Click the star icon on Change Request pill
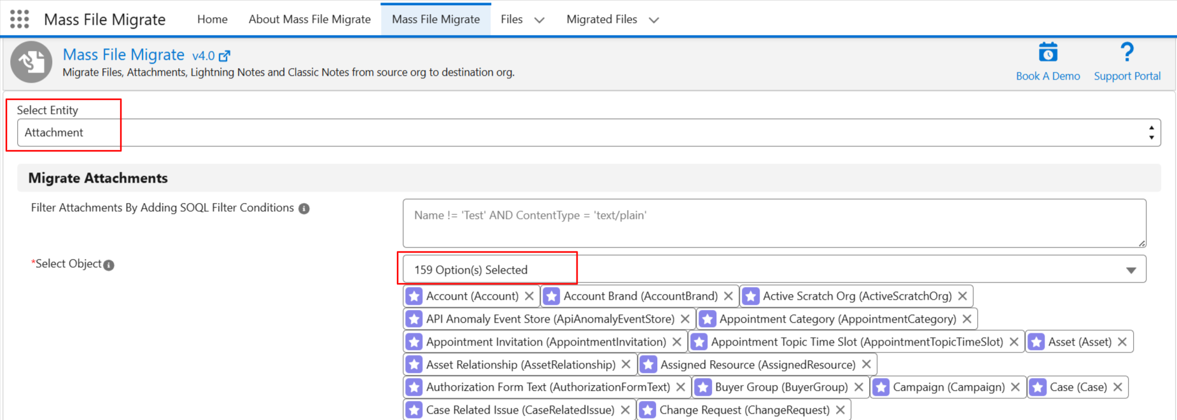 [x=648, y=410]
